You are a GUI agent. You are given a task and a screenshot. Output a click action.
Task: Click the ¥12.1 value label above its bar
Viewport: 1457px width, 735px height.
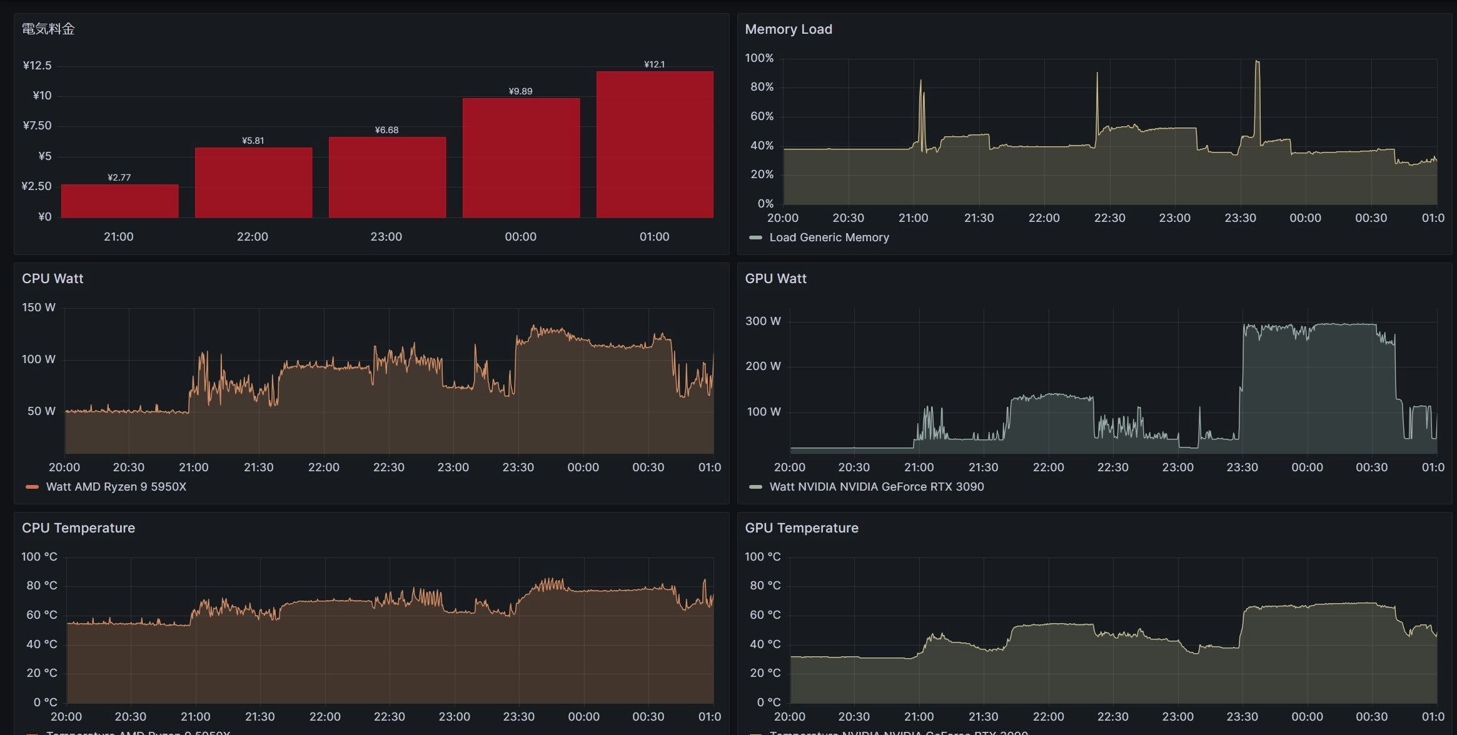[654, 64]
